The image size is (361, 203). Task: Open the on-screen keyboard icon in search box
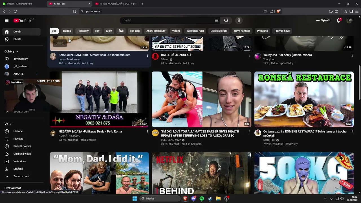216,21
